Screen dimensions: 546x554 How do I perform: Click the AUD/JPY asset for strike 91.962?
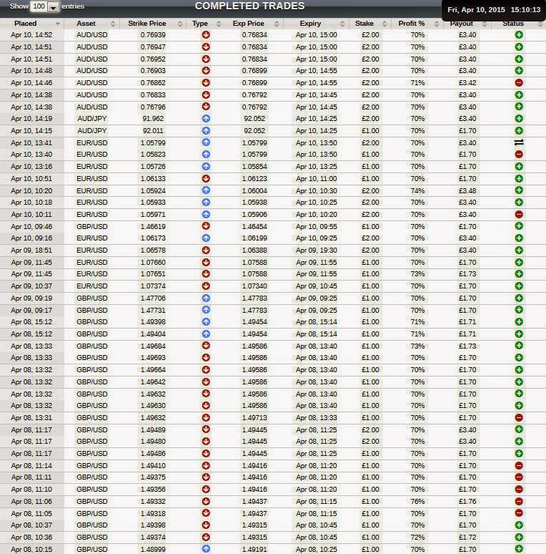pos(92,119)
